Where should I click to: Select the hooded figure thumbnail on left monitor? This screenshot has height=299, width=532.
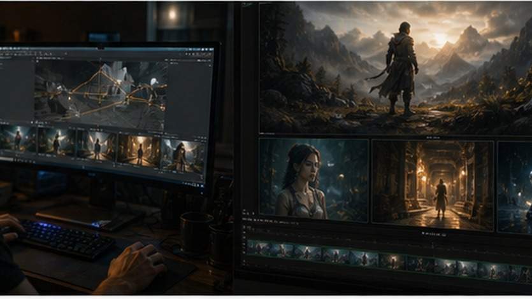pyautogui.click(x=183, y=156)
